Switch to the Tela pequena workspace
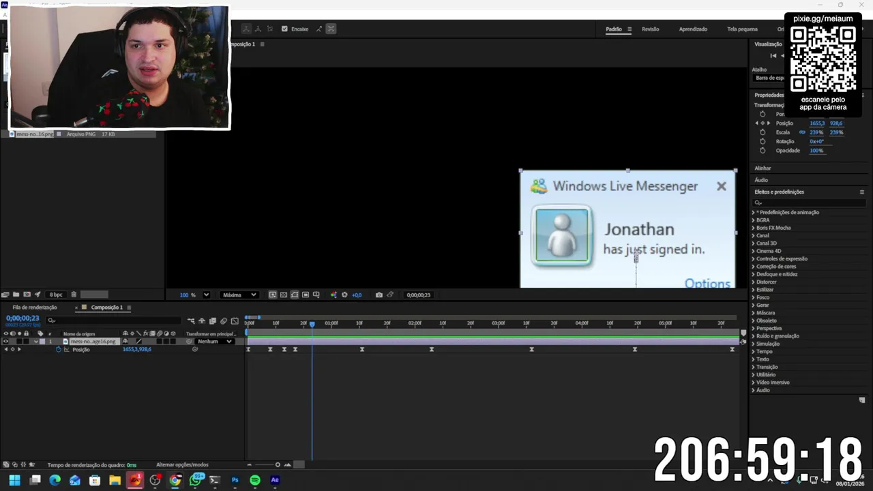873x491 pixels. 742,29
